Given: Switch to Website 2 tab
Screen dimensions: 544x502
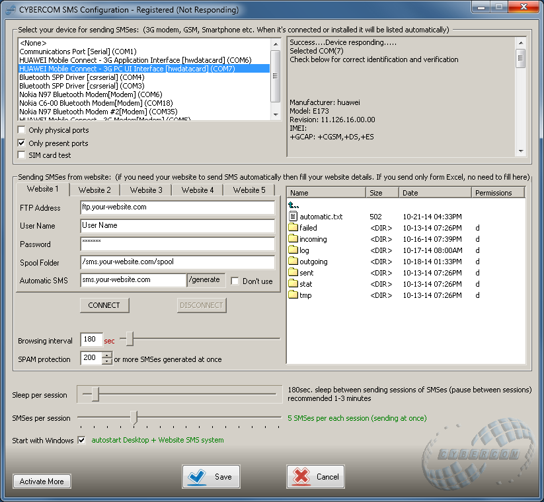Looking at the screenshot, I should point(95,190).
